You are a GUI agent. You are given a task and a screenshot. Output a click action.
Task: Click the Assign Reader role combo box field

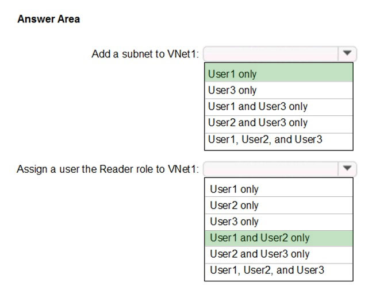(279, 169)
